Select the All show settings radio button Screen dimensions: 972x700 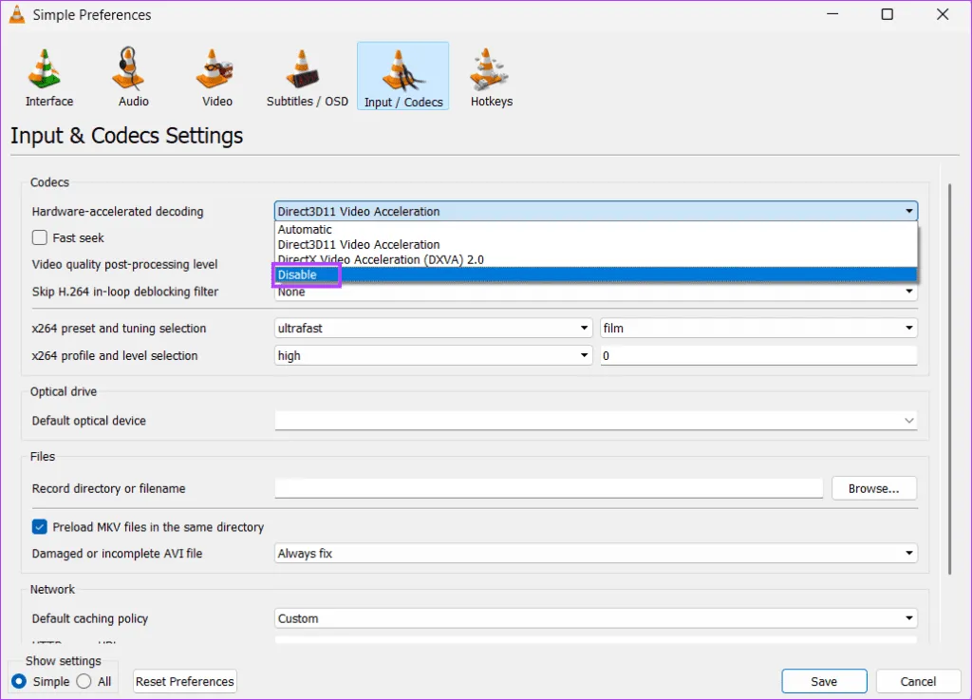pos(84,681)
